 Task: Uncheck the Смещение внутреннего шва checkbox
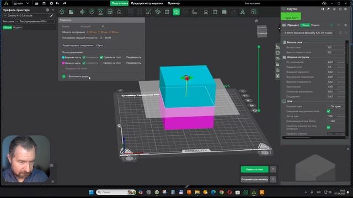[329, 111]
